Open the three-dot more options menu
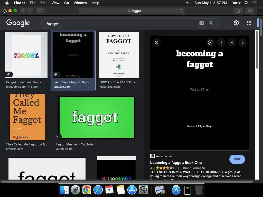263x197 pixels. pos(221,43)
